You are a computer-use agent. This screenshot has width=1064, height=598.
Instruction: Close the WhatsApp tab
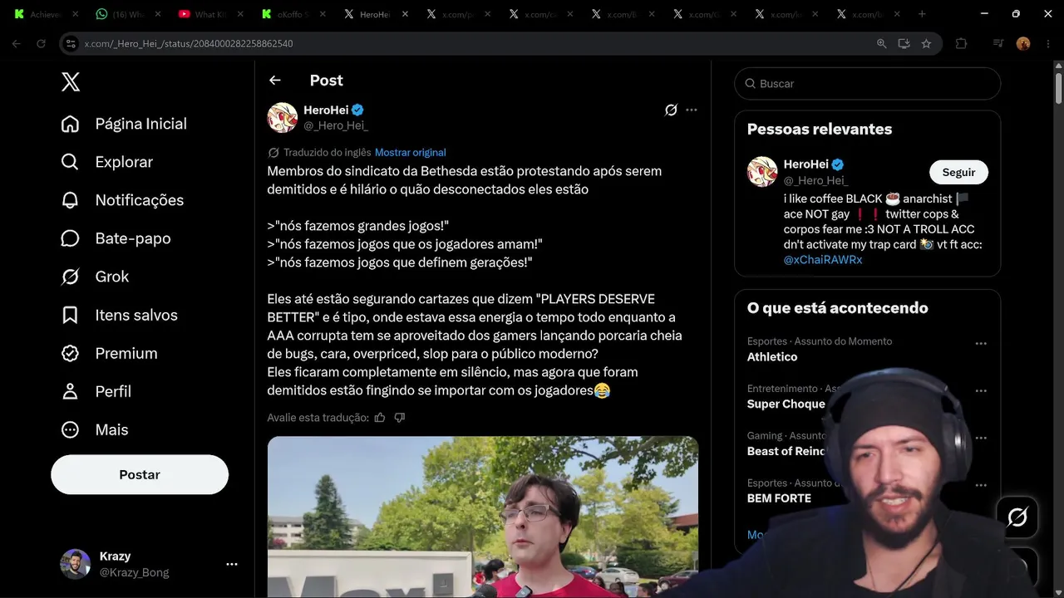click(158, 14)
